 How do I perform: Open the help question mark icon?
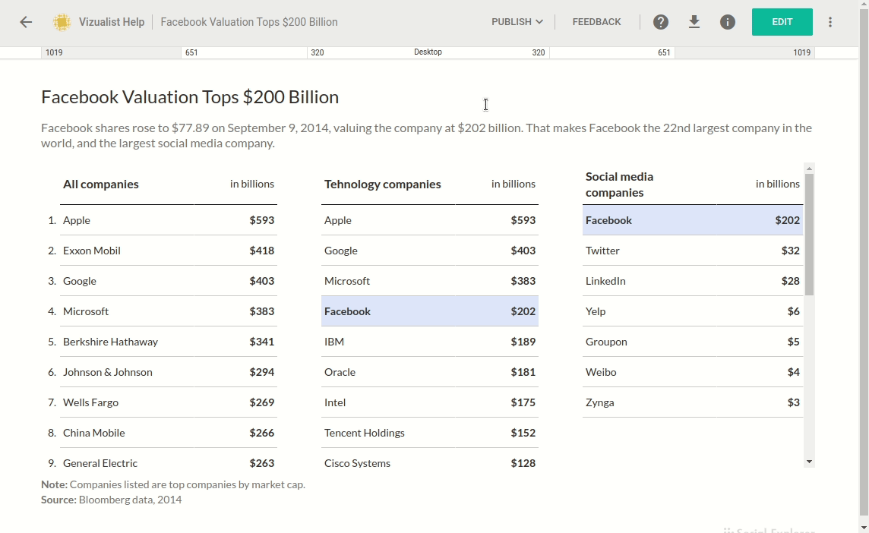(x=661, y=22)
